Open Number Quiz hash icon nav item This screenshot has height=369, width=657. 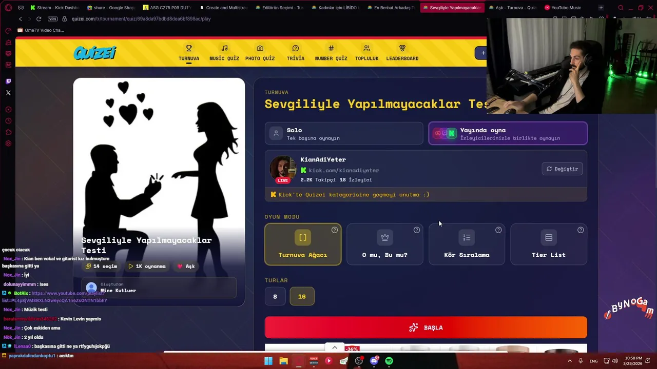[331, 53]
